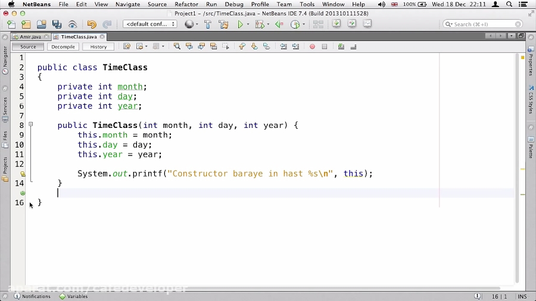This screenshot has height=301, width=536.
Task: Open the Profile Project dropdown arrow
Action: click(304, 24)
